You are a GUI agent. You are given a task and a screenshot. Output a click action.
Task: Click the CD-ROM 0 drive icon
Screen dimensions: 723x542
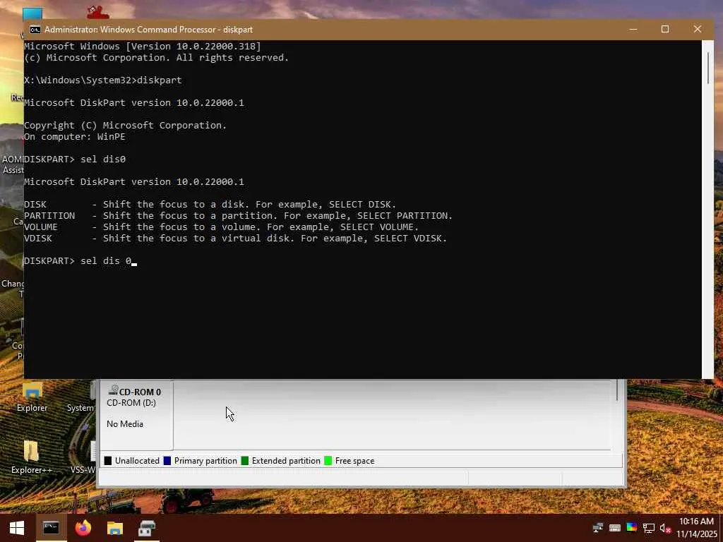[x=113, y=391]
